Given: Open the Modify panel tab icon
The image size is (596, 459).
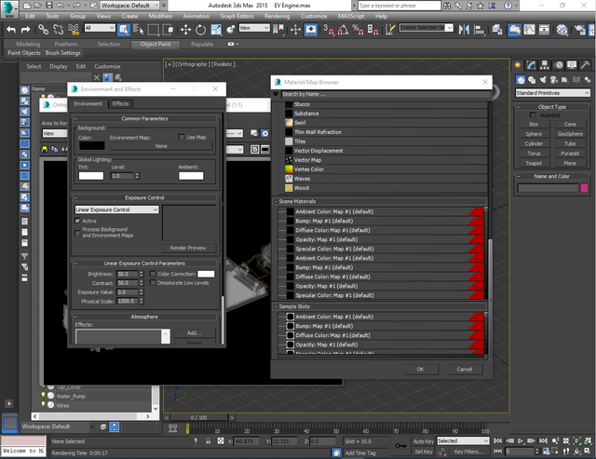Looking at the screenshot, I should click(x=532, y=65).
